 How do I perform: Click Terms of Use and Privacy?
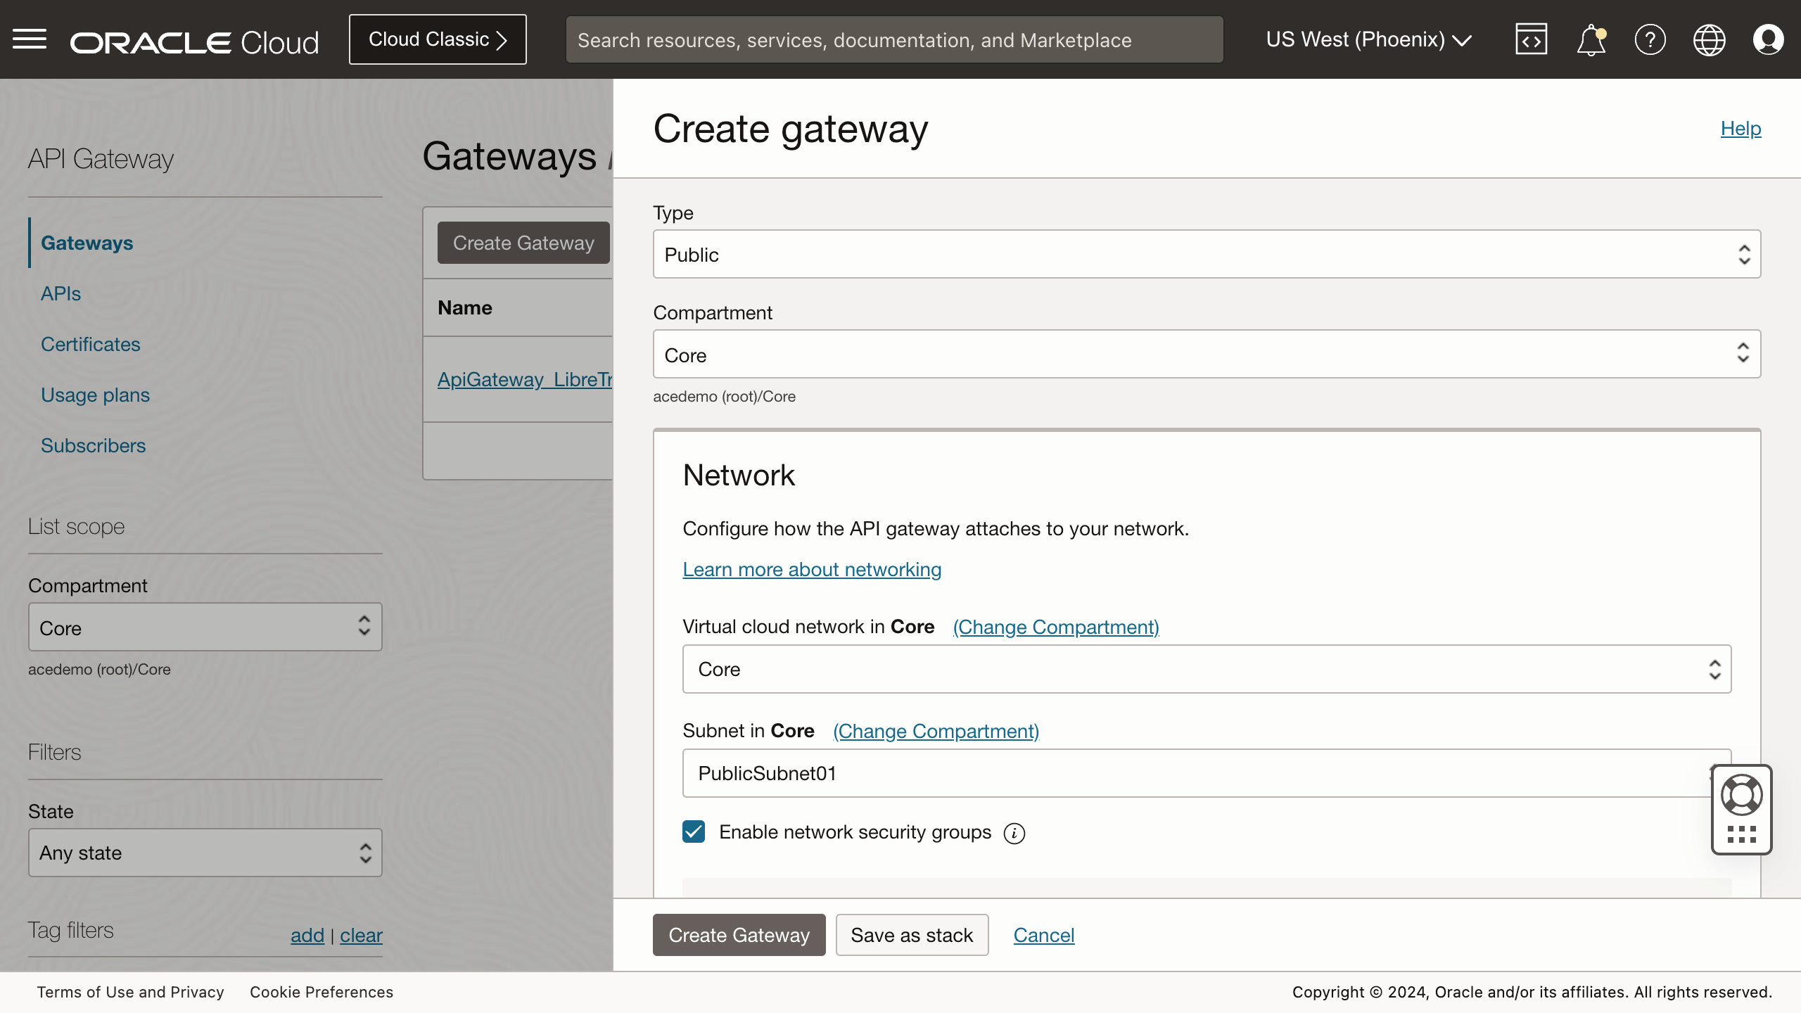click(130, 992)
